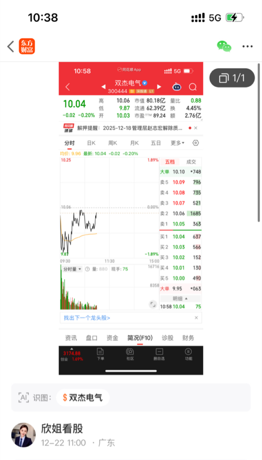Open the 东方财富 app logo
The height and width of the screenshot is (460, 262).
[27, 46]
